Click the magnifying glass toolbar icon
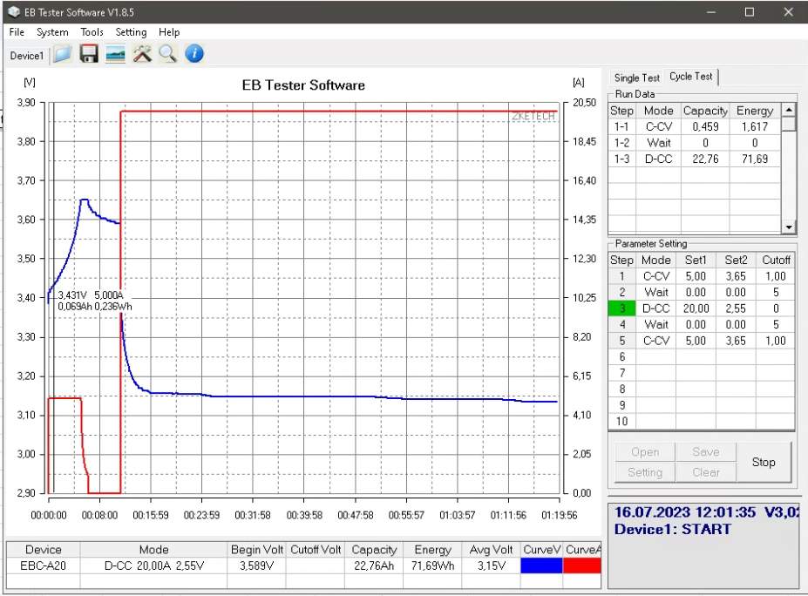This screenshot has height=596, width=808. (x=167, y=55)
